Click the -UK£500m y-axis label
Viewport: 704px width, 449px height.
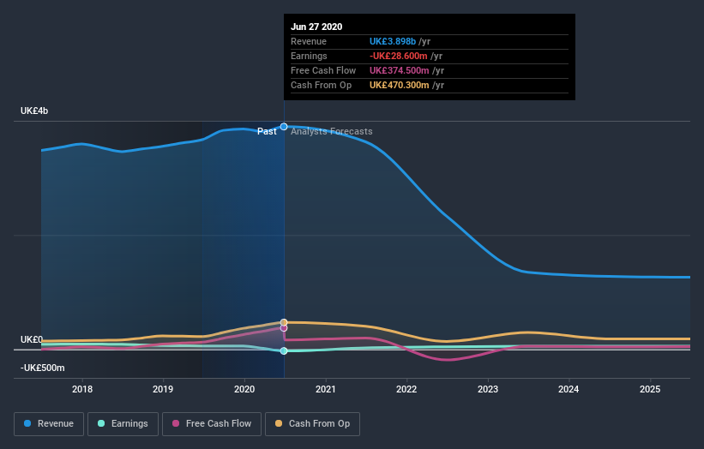(x=43, y=368)
